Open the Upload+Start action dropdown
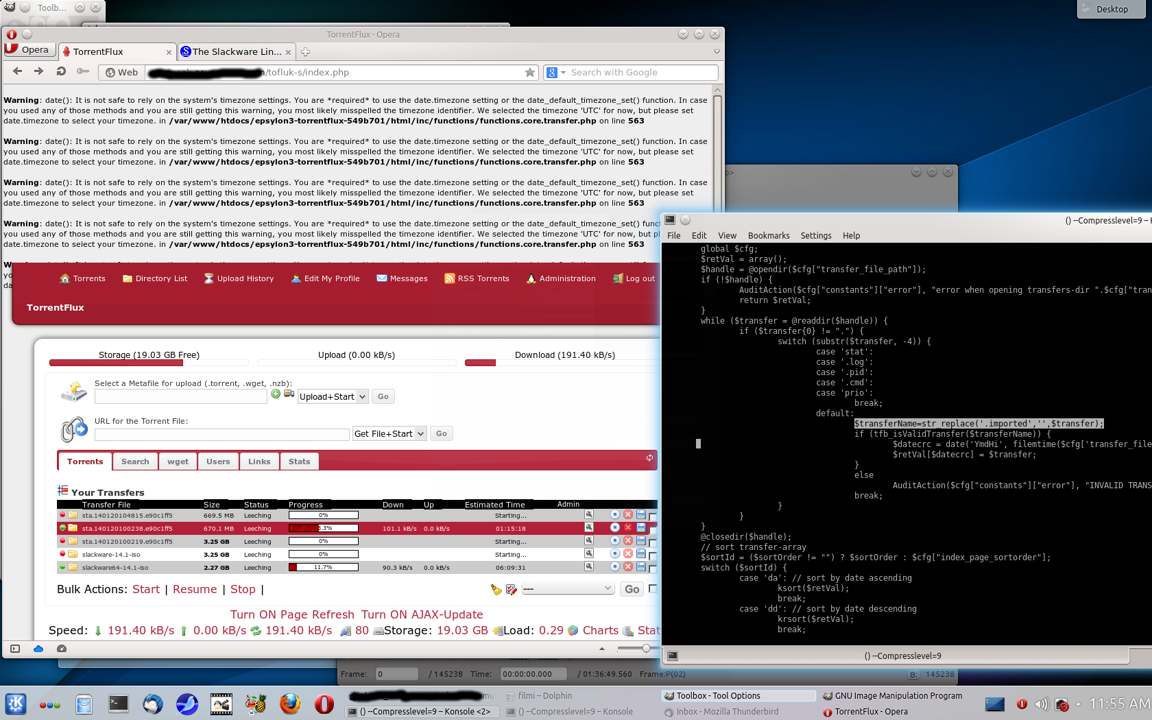Viewport: 1152px width, 720px height. pos(333,396)
